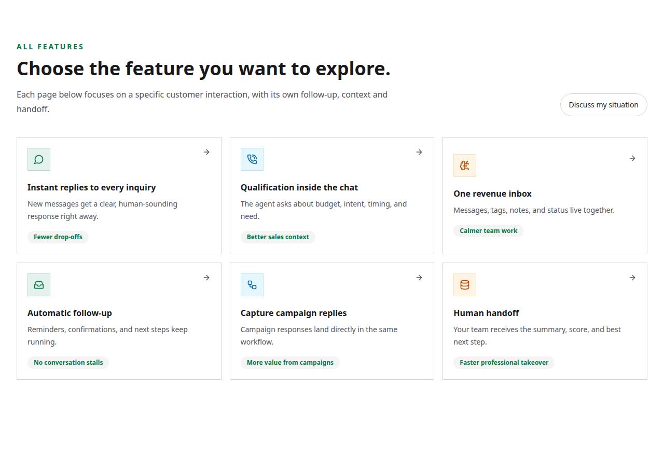Click the No conversation stalls tag
664x467 pixels.
tap(68, 363)
